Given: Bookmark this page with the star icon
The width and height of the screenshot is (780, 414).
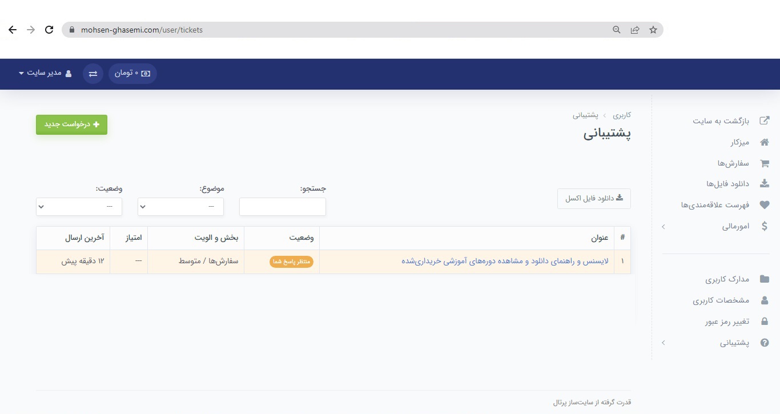Looking at the screenshot, I should click(653, 30).
